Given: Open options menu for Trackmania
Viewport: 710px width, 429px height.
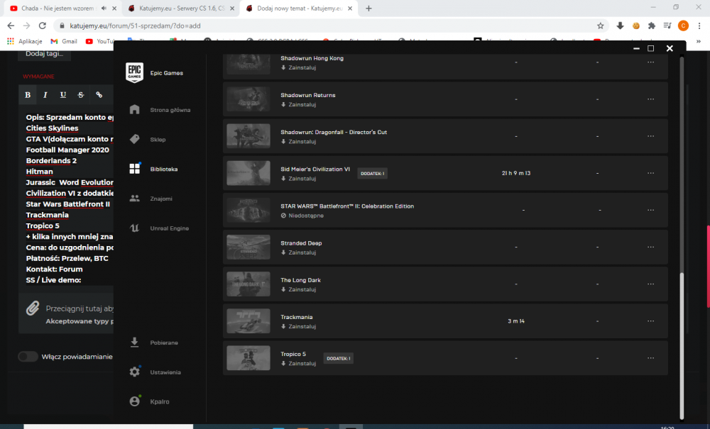Looking at the screenshot, I should (650, 321).
